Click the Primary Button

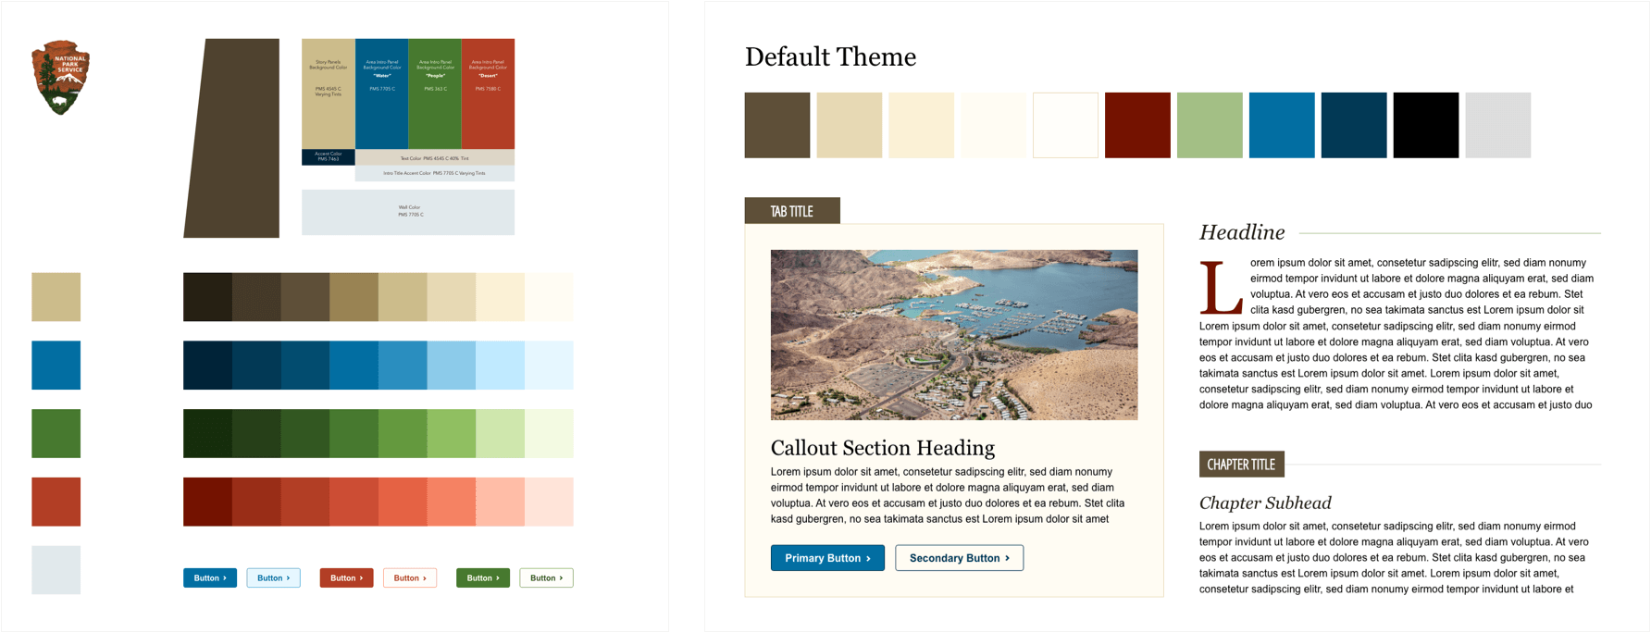click(x=827, y=558)
